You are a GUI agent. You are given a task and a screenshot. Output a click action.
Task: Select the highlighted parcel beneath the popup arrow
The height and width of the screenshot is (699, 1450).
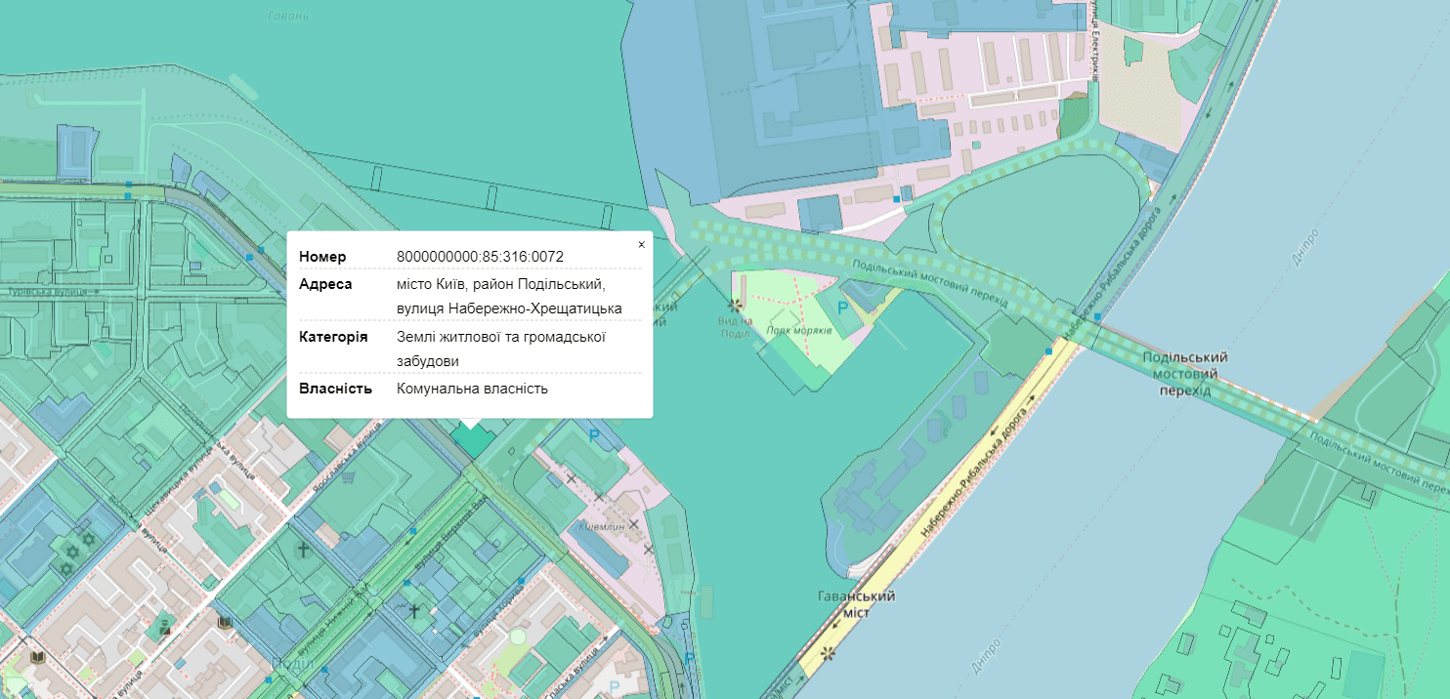click(x=471, y=440)
